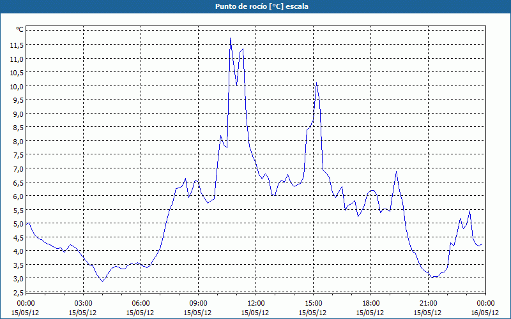Click the 03:00 time label
The width and height of the screenshot is (511, 319).
tap(83, 303)
